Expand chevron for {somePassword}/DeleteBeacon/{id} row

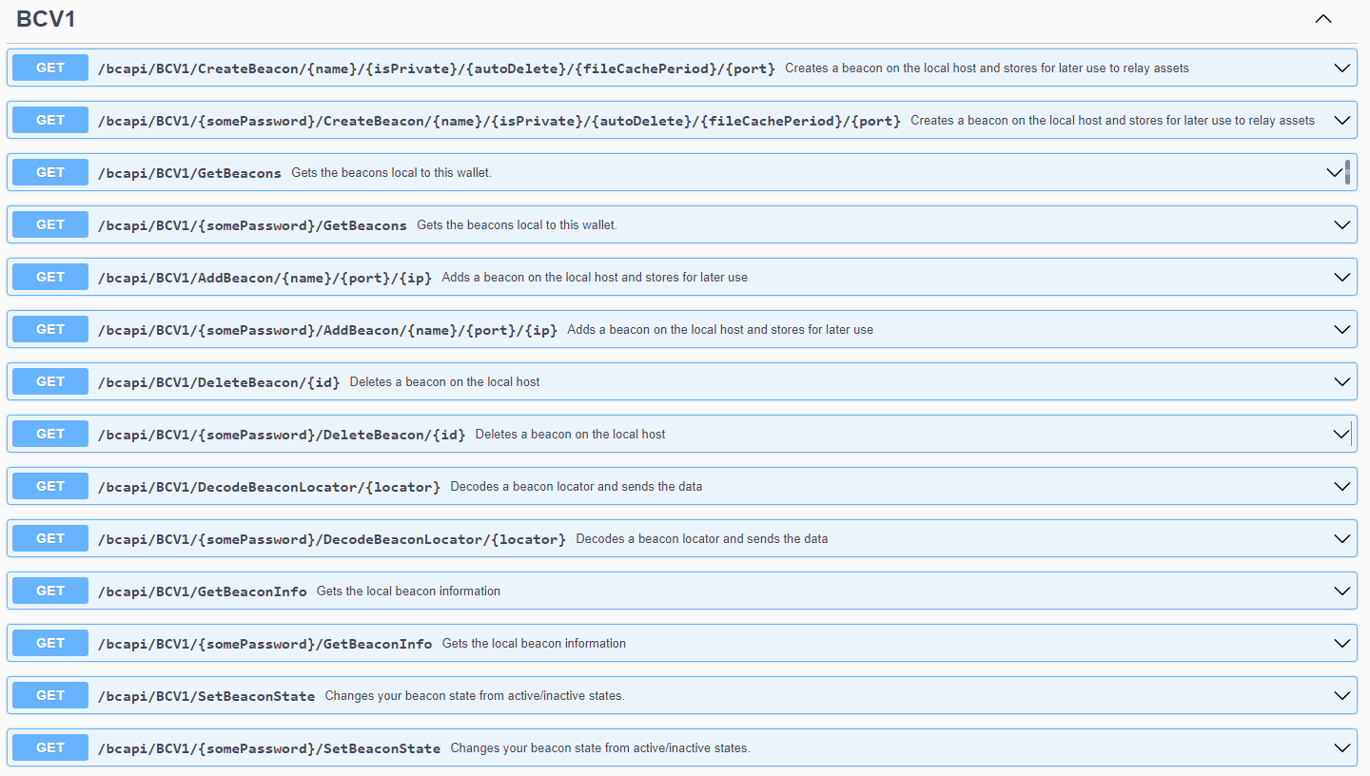tap(1341, 435)
